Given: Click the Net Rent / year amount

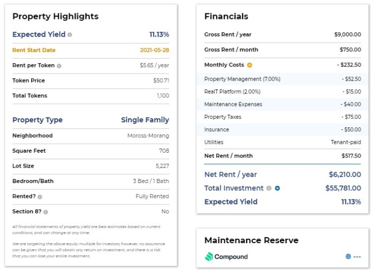Looking at the screenshot, I should coord(345,175).
